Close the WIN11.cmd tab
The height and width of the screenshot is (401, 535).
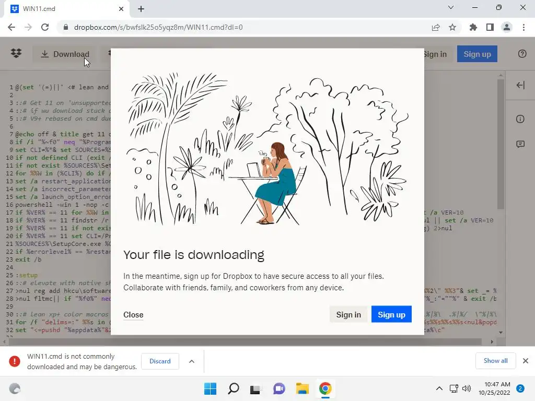(x=121, y=9)
